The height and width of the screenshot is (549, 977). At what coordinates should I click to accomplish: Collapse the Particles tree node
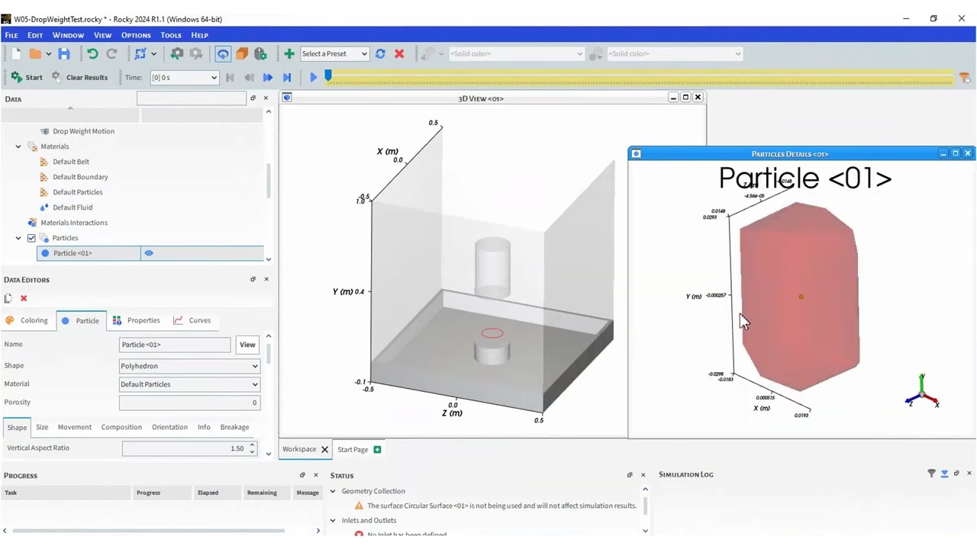point(18,238)
